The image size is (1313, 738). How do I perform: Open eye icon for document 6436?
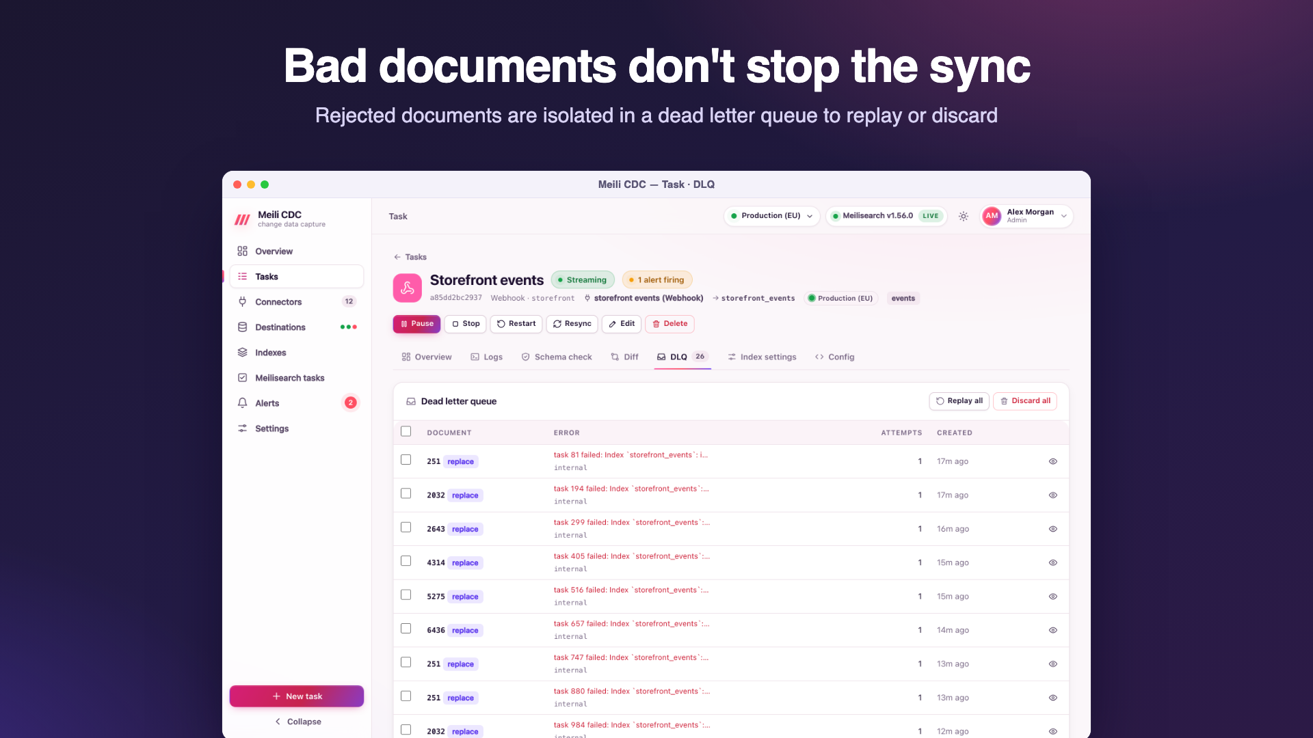click(x=1052, y=630)
